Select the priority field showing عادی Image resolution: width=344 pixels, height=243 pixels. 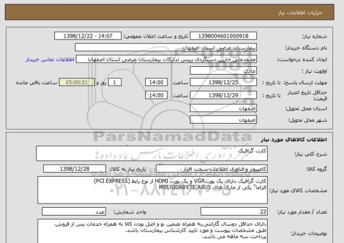(223, 71)
